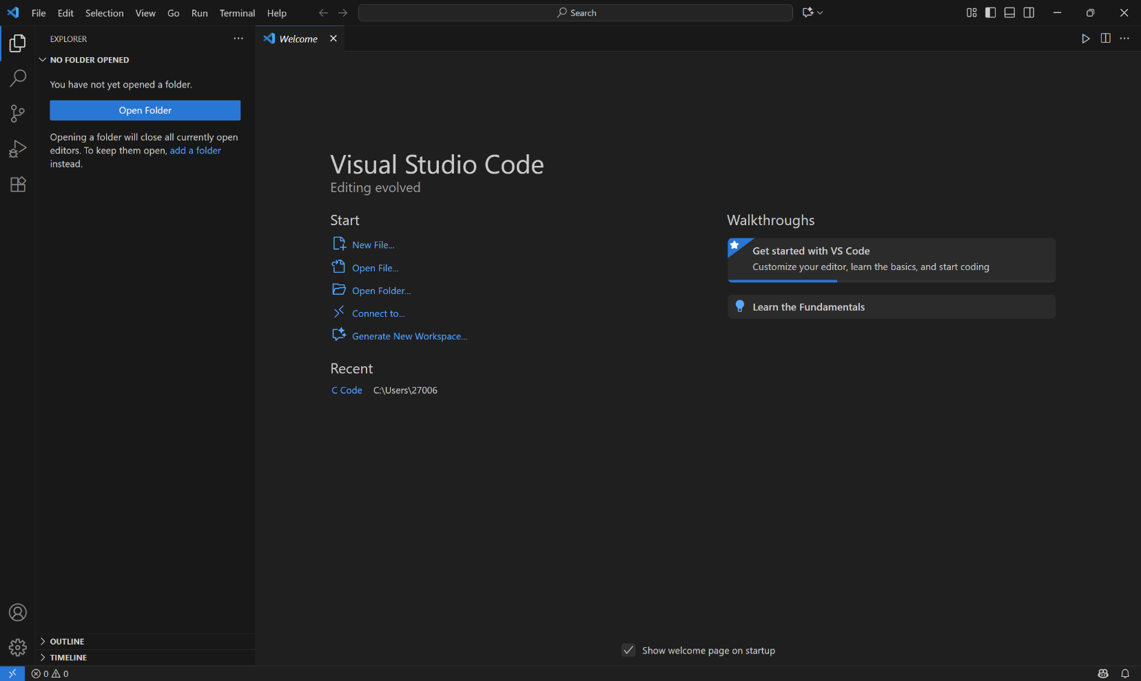
Task: Open the Search view in activity bar
Action: point(17,78)
